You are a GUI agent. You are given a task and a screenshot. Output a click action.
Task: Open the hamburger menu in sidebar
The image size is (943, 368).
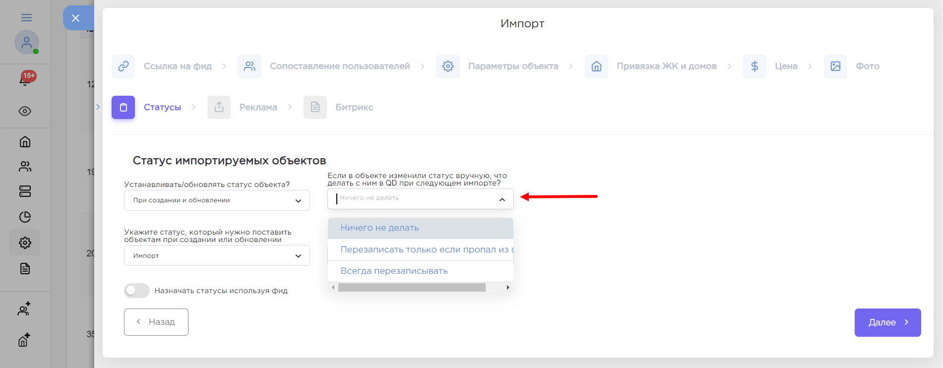click(26, 18)
